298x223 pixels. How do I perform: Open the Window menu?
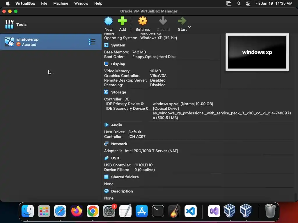[x=81, y=3]
